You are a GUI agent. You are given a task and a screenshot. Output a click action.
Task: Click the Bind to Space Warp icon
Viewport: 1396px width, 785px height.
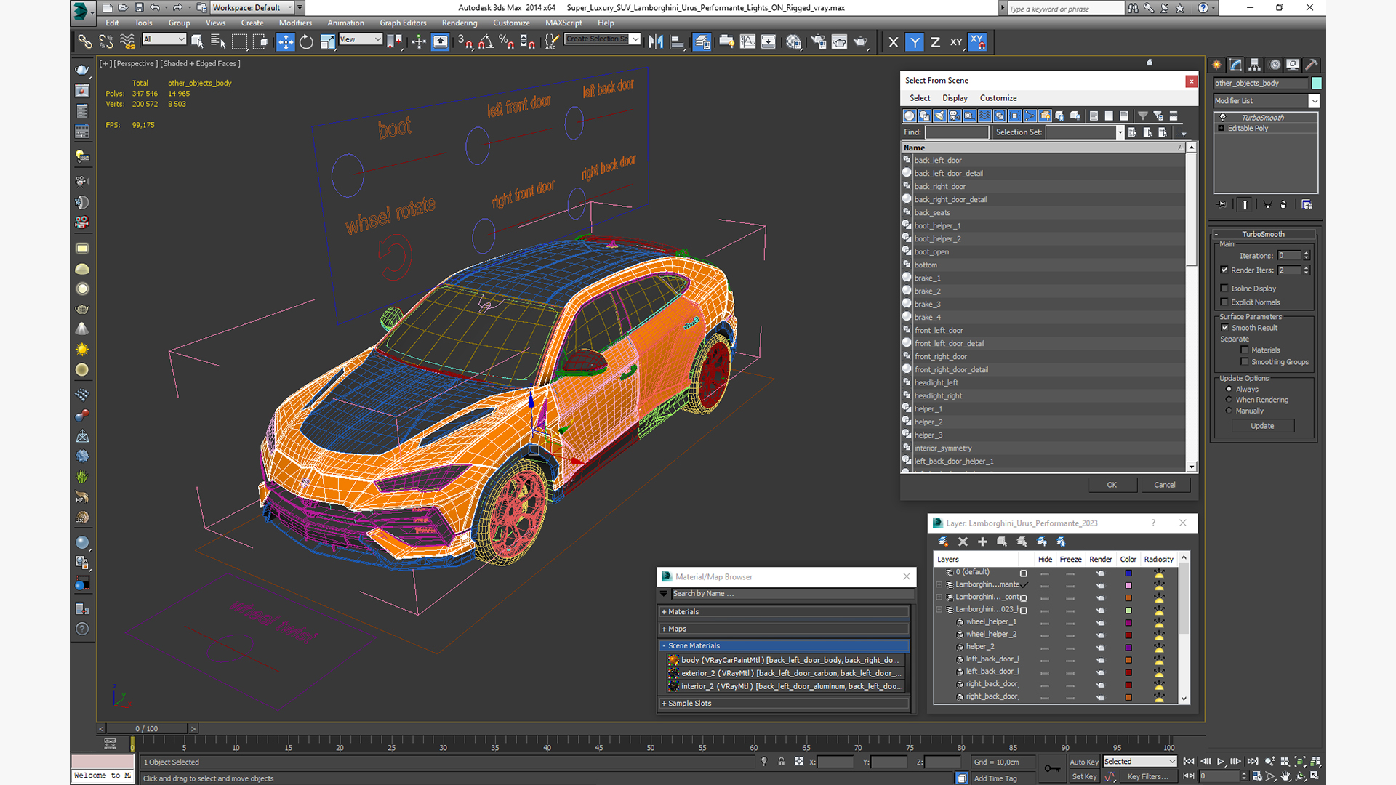pyautogui.click(x=127, y=42)
